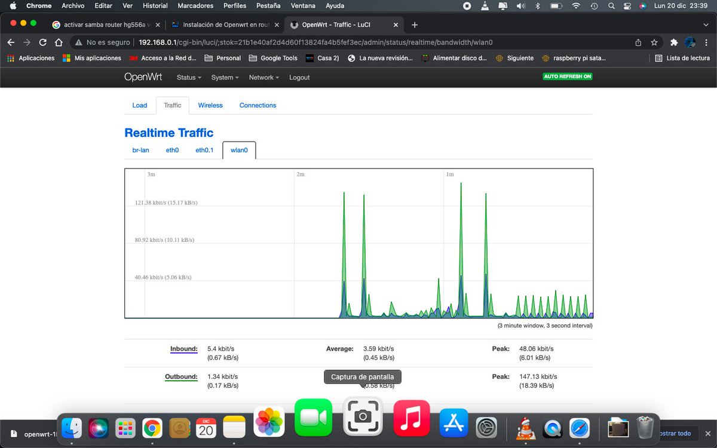Bookmark this page with the star icon
717x448 pixels.
click(x=654, y=42)
